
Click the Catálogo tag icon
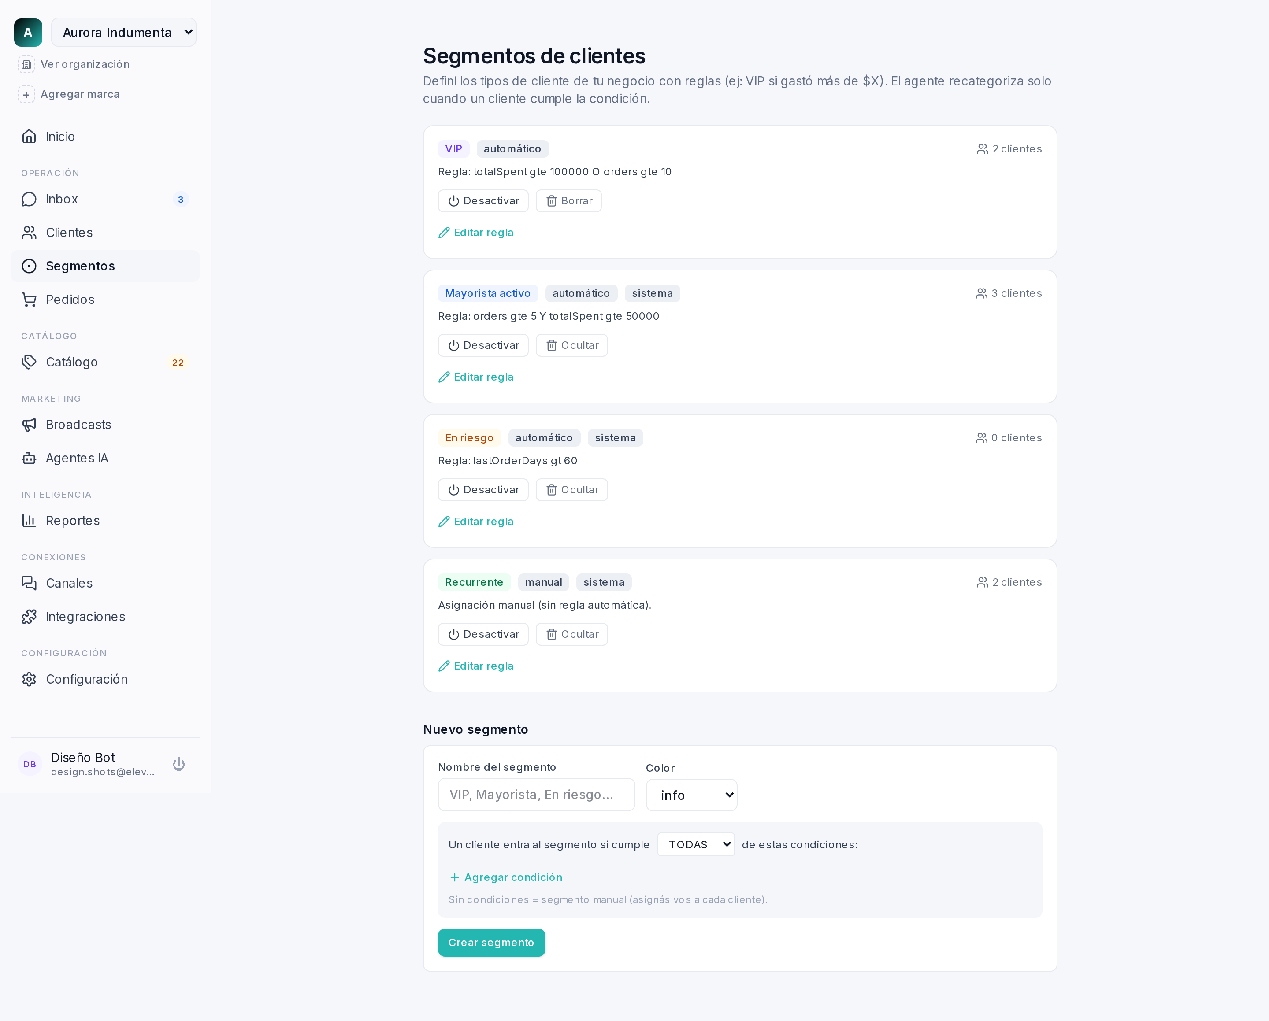(29, 362)
